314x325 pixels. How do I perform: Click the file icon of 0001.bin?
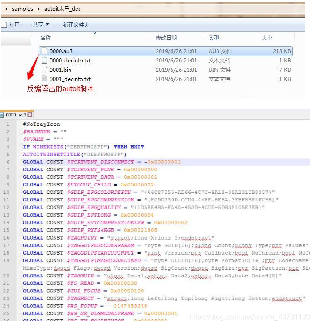pos(44,70)
